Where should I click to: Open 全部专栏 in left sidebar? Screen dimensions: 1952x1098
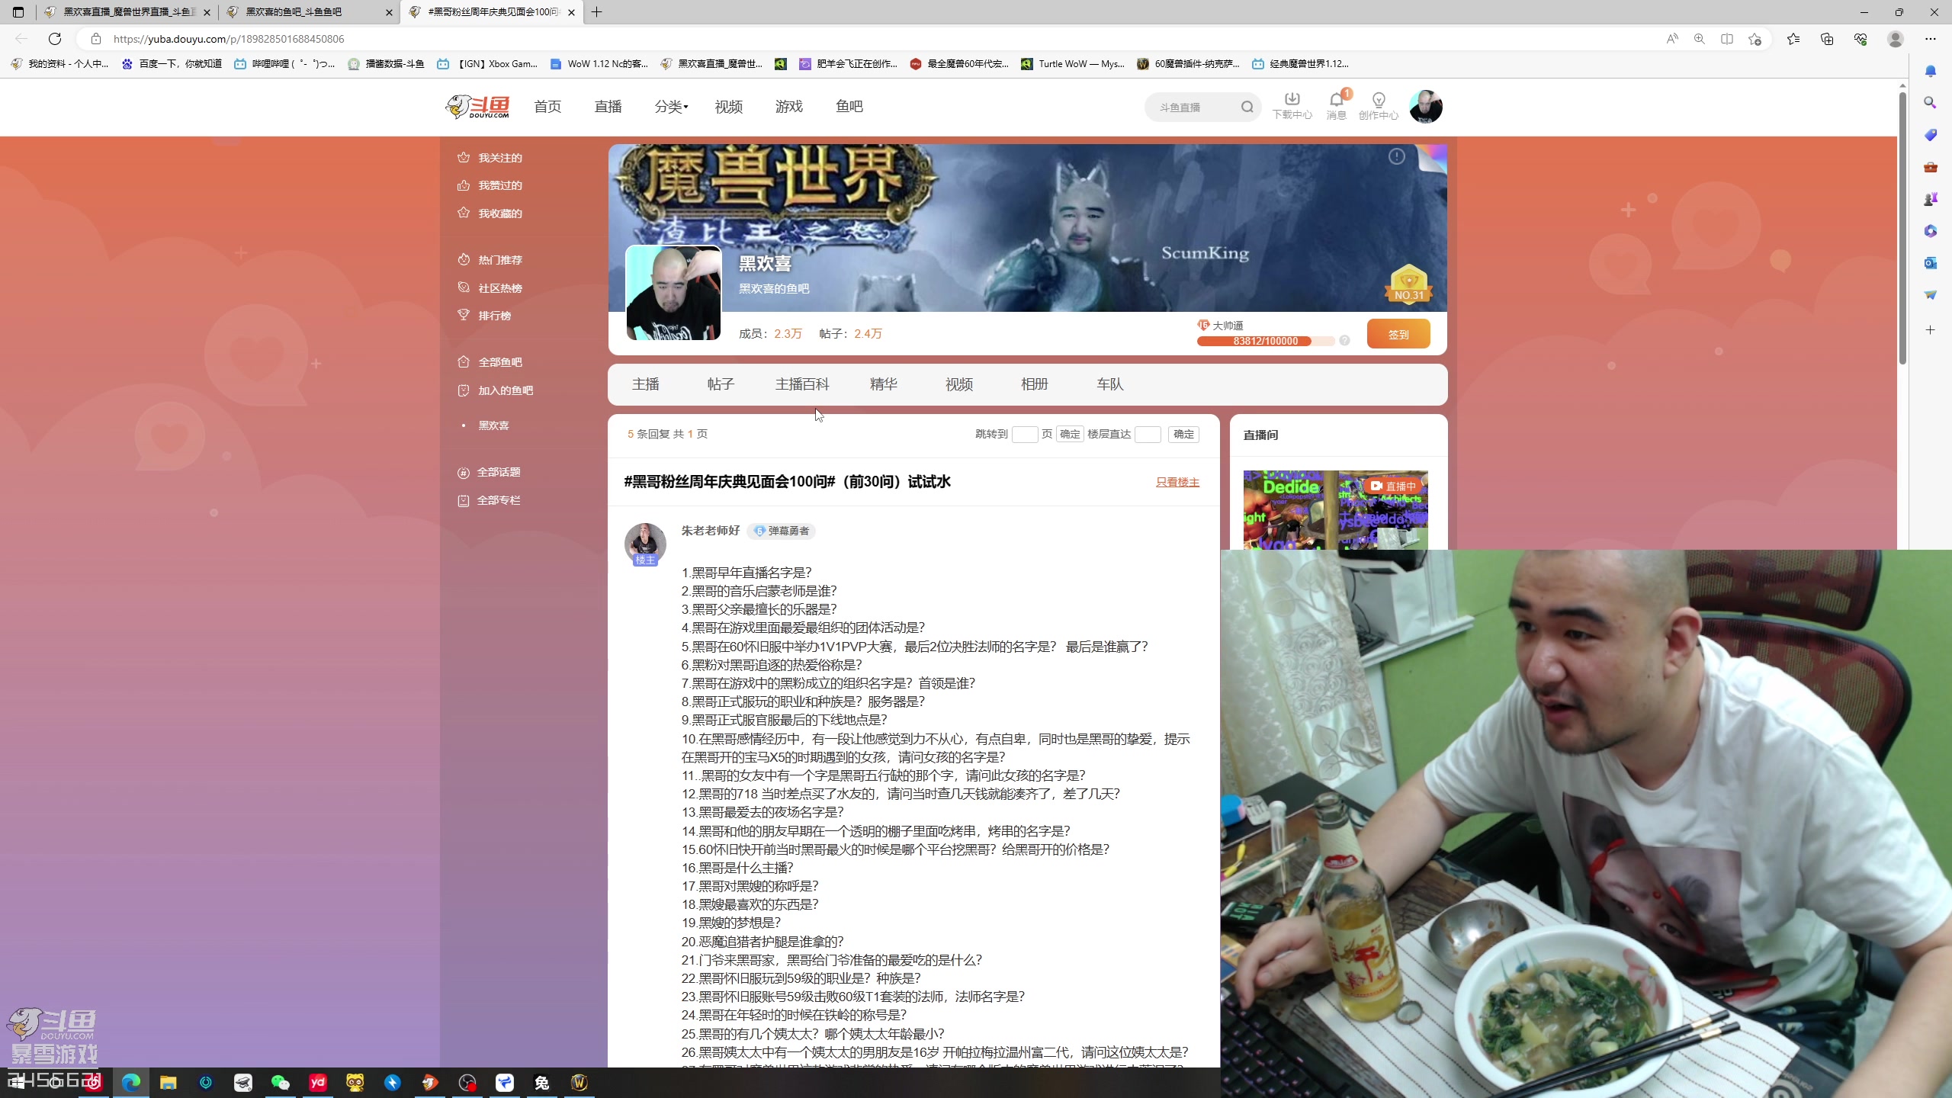point(489,500)
